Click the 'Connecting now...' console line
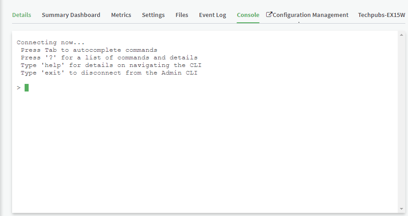Viewport: 408px width, 216px height. [51, 42]
